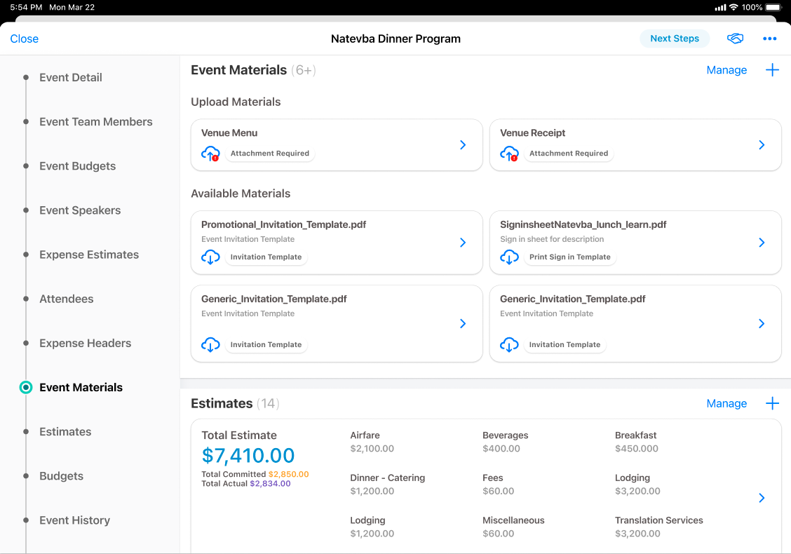Screen dimensions: 791x554
Task: Close the Natevba Dinner Program view
Action: click(x=25, y=39)
